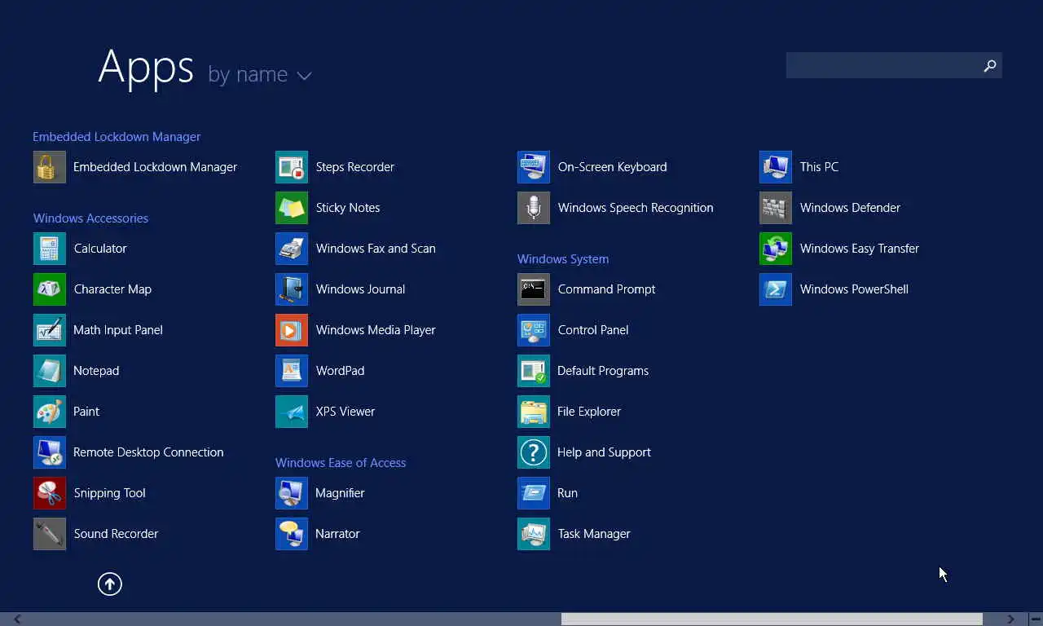Select the Windows System group header
The image size is (1043, 626).
(x=563, y=259)
